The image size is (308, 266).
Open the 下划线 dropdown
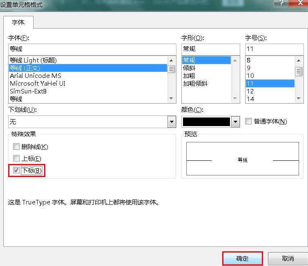click(172, 122)
